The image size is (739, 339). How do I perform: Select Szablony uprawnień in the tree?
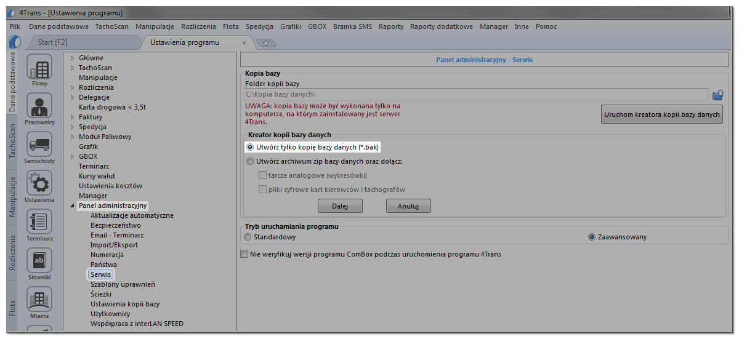123,284
